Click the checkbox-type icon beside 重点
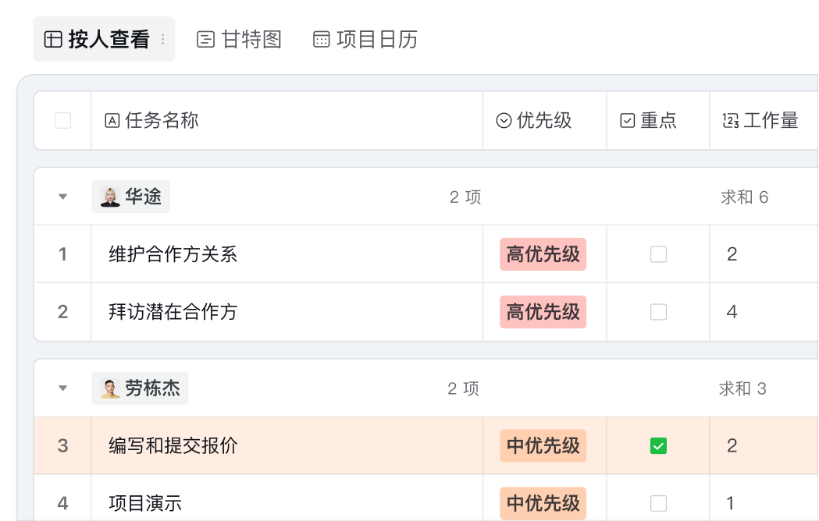Screen dimensions: 819x521 tap(628, 121)
